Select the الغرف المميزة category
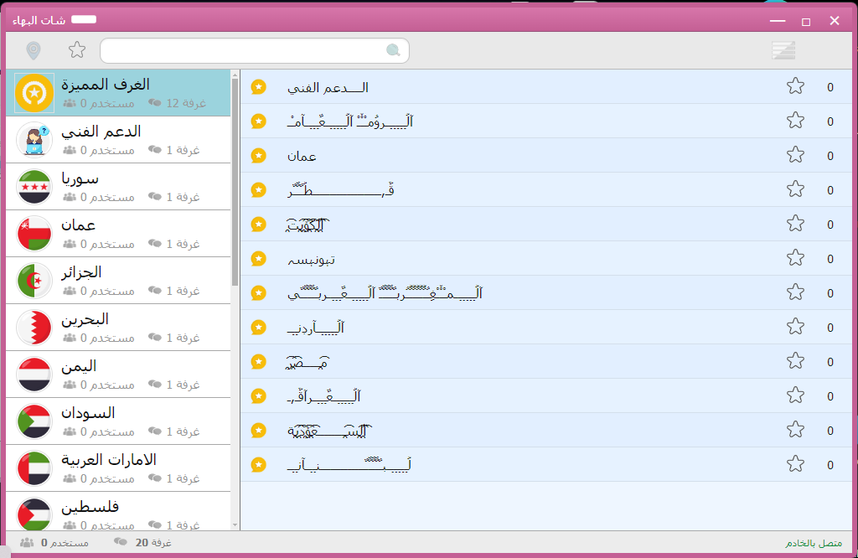Viewport: 858px width, 558px height. [118, 93]
